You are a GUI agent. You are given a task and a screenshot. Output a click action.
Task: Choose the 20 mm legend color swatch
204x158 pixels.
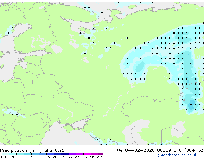pyautogui.click(x=57, y=154)
